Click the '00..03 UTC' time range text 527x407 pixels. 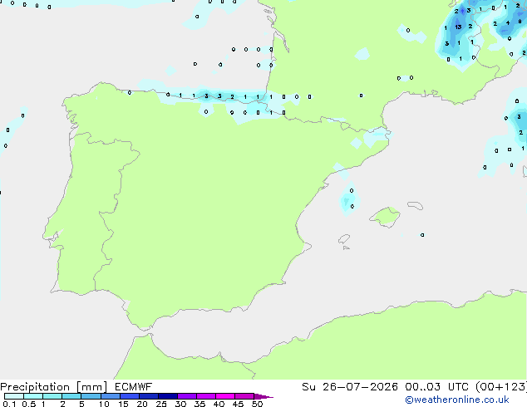point(436,387)
